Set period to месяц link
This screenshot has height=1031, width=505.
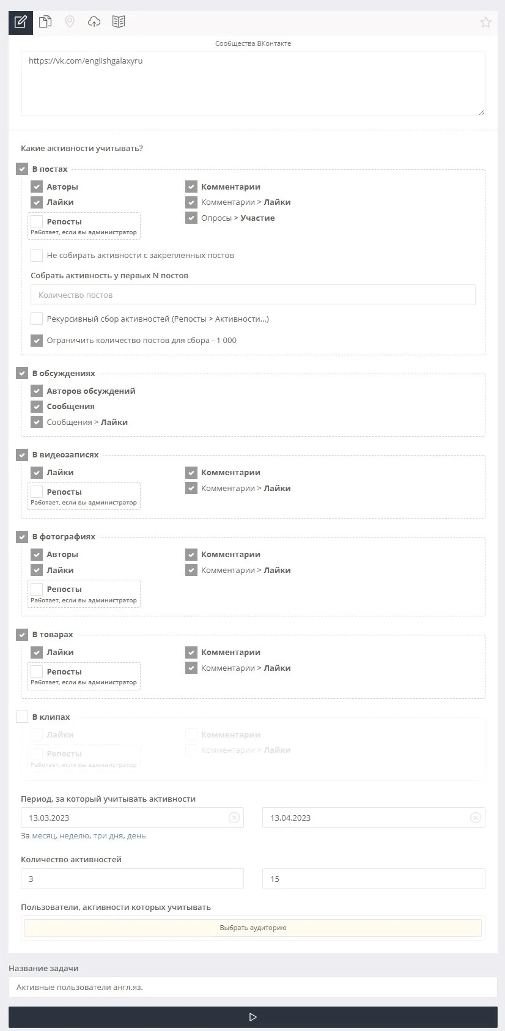(43, 835)
